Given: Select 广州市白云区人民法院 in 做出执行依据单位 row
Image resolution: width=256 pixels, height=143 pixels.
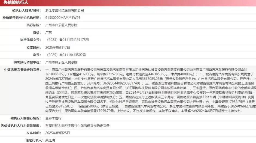Looking at the screenshot, I should coord(61,62).
